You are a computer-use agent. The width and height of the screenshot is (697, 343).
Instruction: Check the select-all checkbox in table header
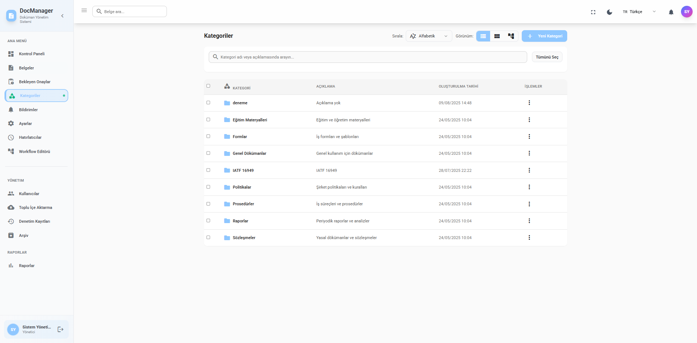[x=208, y=86]
